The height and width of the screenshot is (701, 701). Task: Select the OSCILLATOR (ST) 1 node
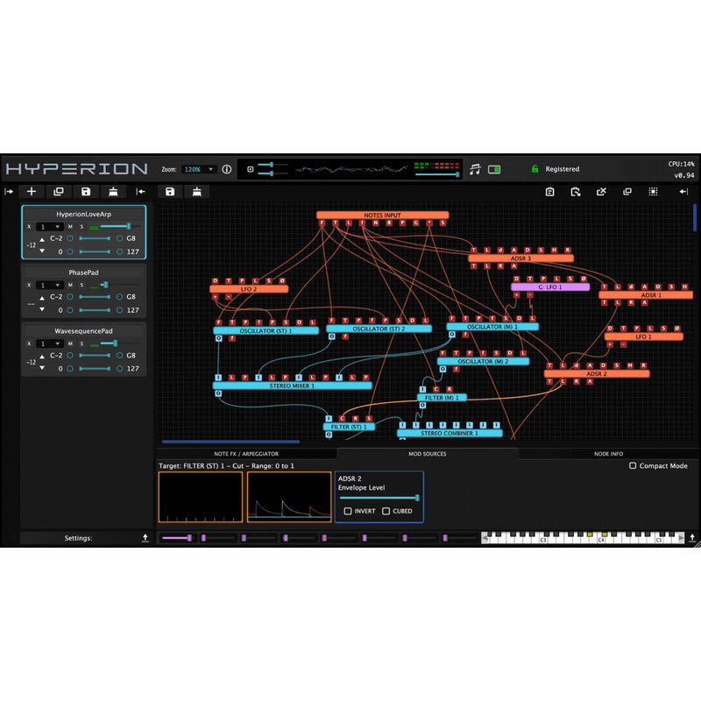tap(266, 330)
